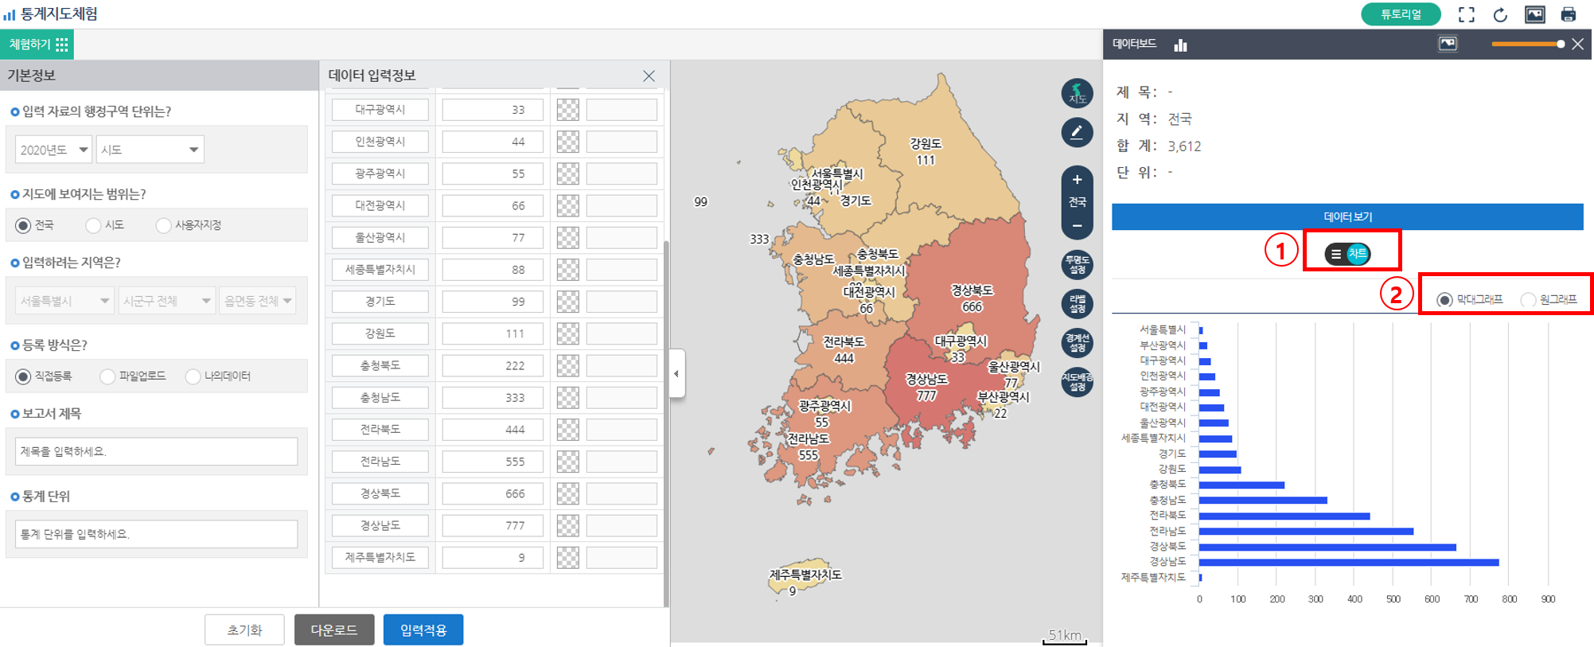
Task: Select the pencil edit tool on map
Action: coord(1077,132)
